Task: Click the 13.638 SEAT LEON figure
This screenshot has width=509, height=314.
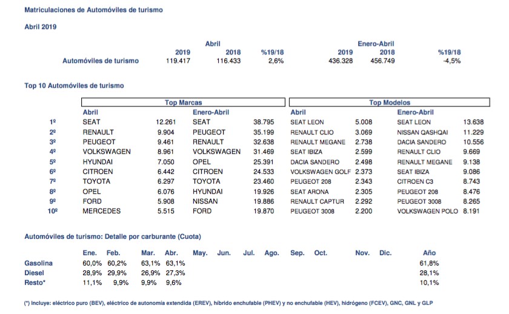Action: [x=473, y=122]
